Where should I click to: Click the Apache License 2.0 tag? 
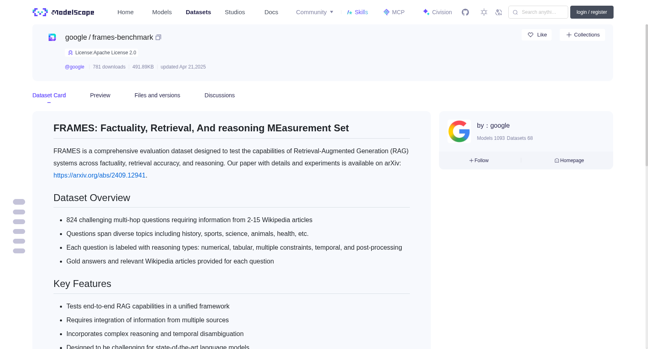coord(102,53)
